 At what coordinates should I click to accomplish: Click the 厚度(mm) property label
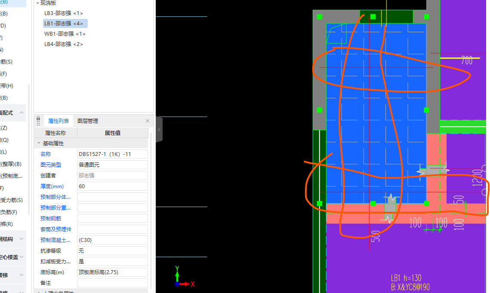click(x=52, y=186)
